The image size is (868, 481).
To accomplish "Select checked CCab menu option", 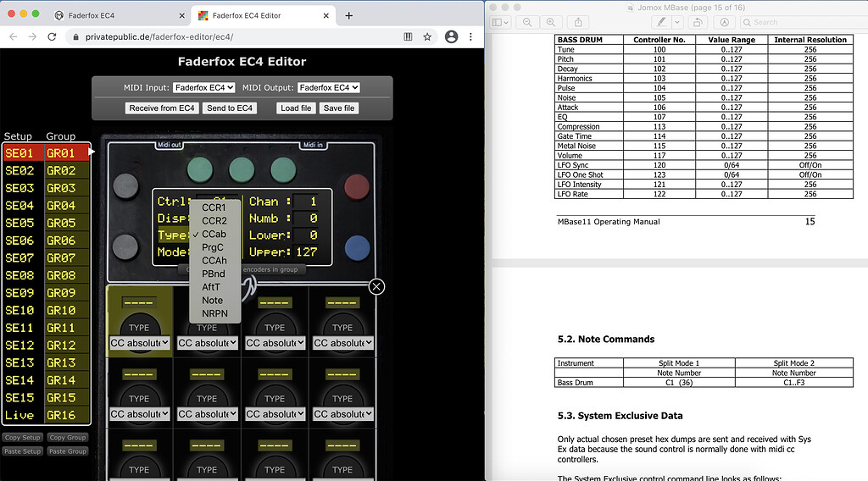I will coord(214,234).
